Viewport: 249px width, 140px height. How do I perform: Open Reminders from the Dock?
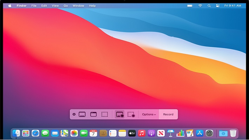tap(113, 133)
